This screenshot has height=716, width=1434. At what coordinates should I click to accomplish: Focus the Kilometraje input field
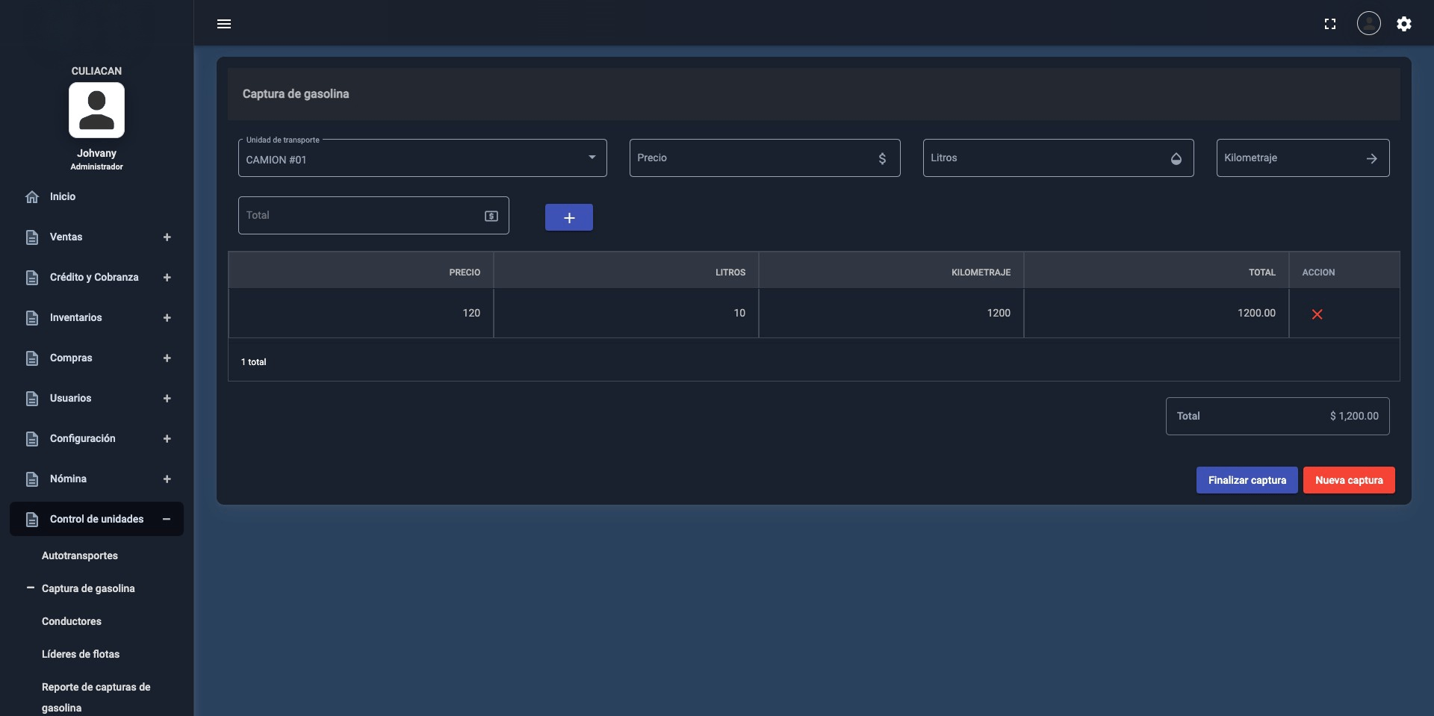coord(1303,158)
